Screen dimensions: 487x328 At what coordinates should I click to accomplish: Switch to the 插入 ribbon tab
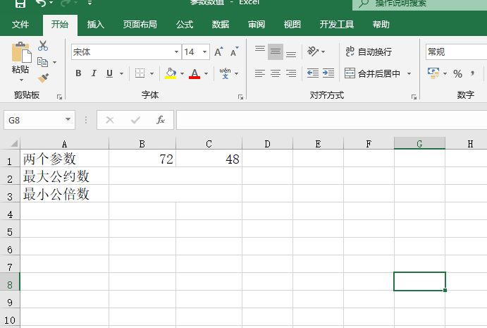(x=96, y=25)
